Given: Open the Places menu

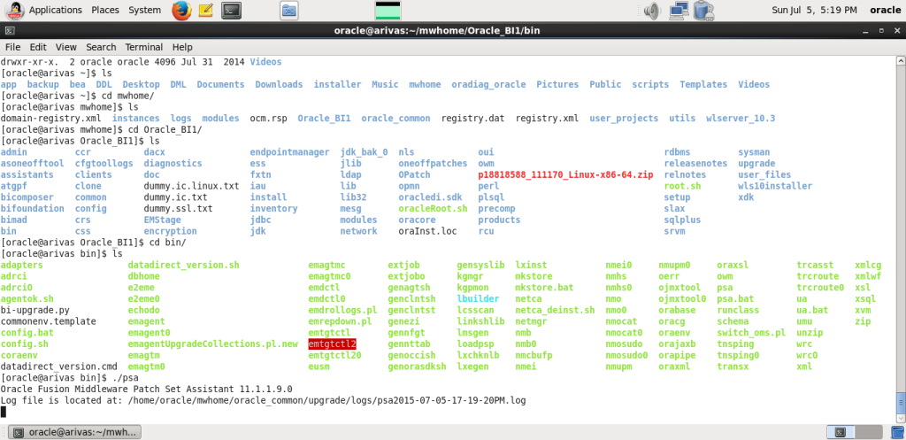Looking at the screenshot, I should pyautogui.click(x=105, y=10).
